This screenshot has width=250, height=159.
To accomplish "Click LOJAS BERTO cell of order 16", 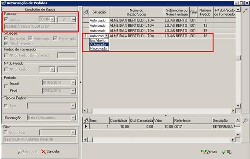I will (x=176, y=36).
